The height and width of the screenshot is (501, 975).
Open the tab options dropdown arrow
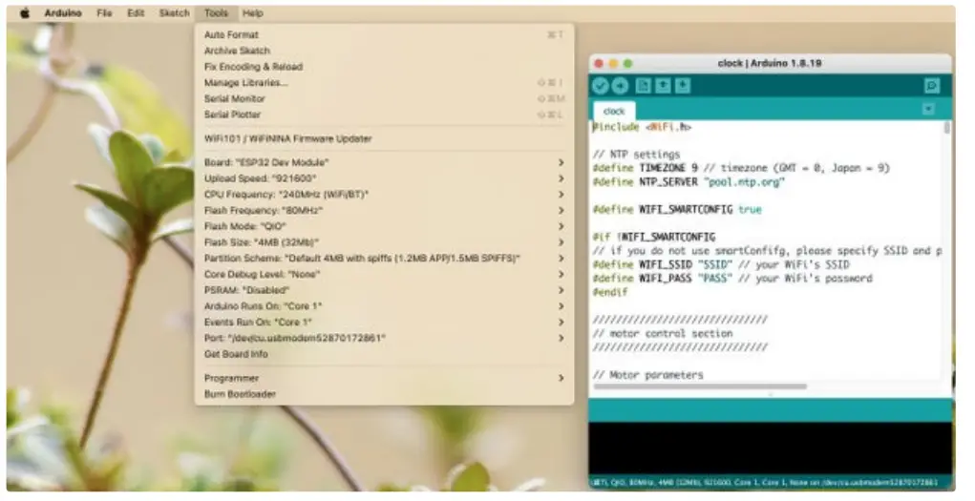(928, 110)
